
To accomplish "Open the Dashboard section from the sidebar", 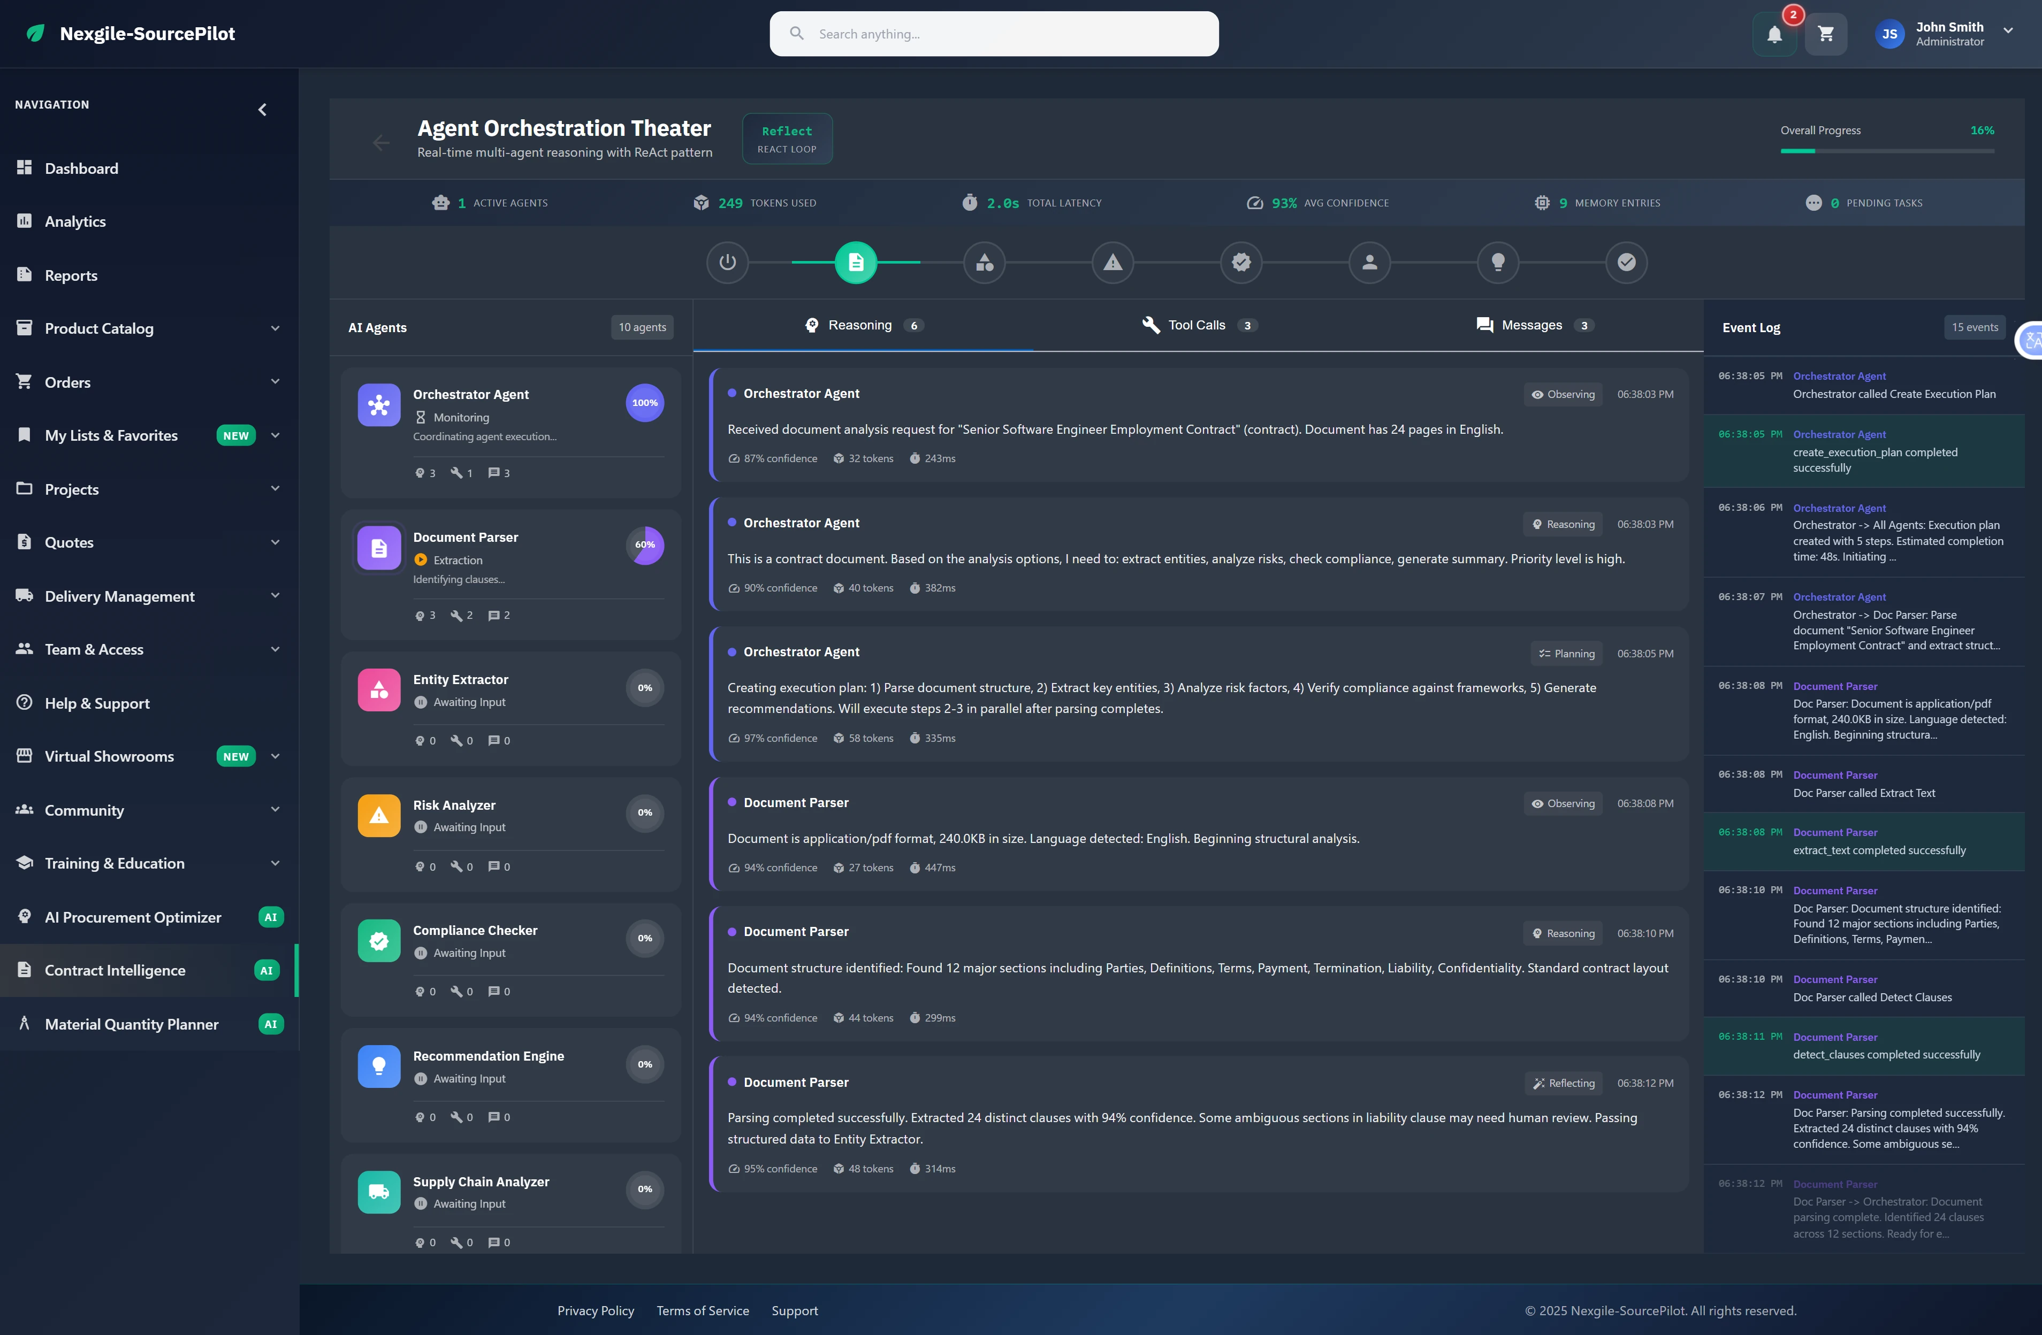I will click(81, 168).
